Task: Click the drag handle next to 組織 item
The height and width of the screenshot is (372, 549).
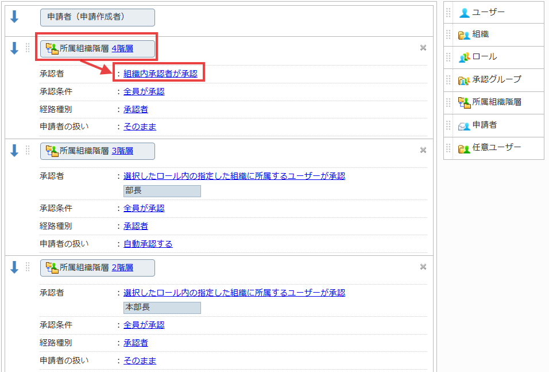Action: [x=448, y=34]
